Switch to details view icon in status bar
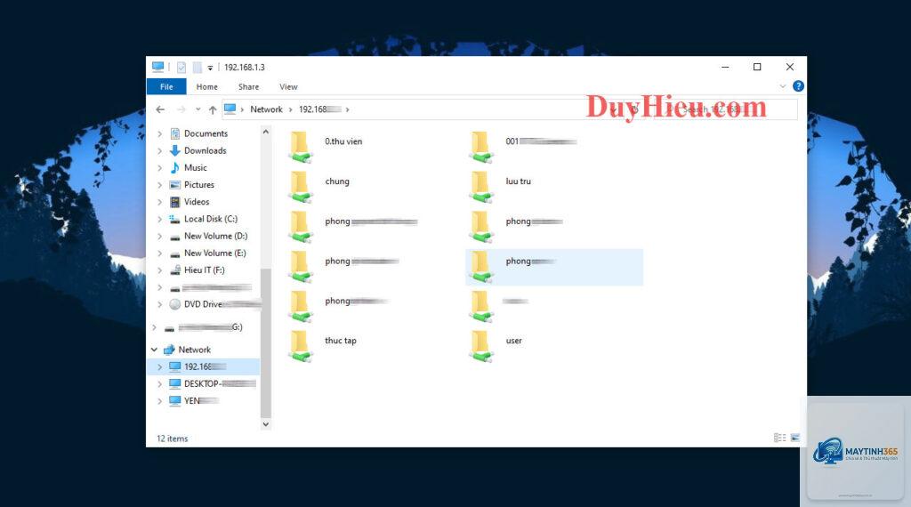911x507 pixels. [779, 438]
